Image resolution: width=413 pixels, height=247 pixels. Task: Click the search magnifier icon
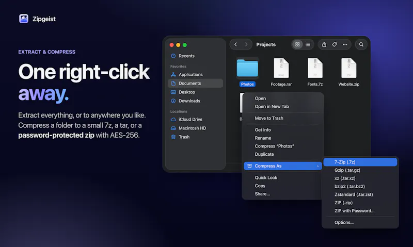click(x=361, y=44)
